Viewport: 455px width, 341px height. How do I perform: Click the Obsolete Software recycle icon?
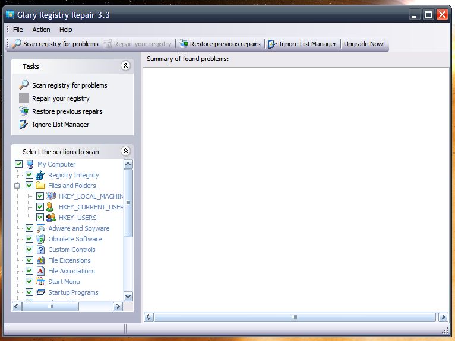point(40,239)
